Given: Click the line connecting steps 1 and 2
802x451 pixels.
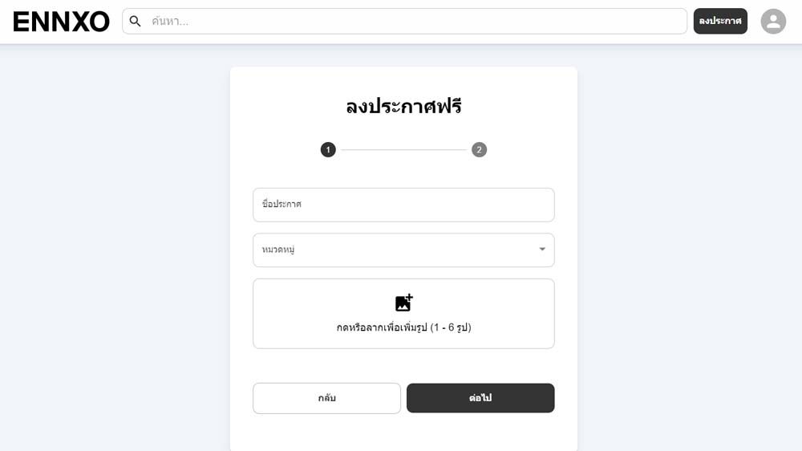Looking at the screenshot, I should (x=404, y=150).
